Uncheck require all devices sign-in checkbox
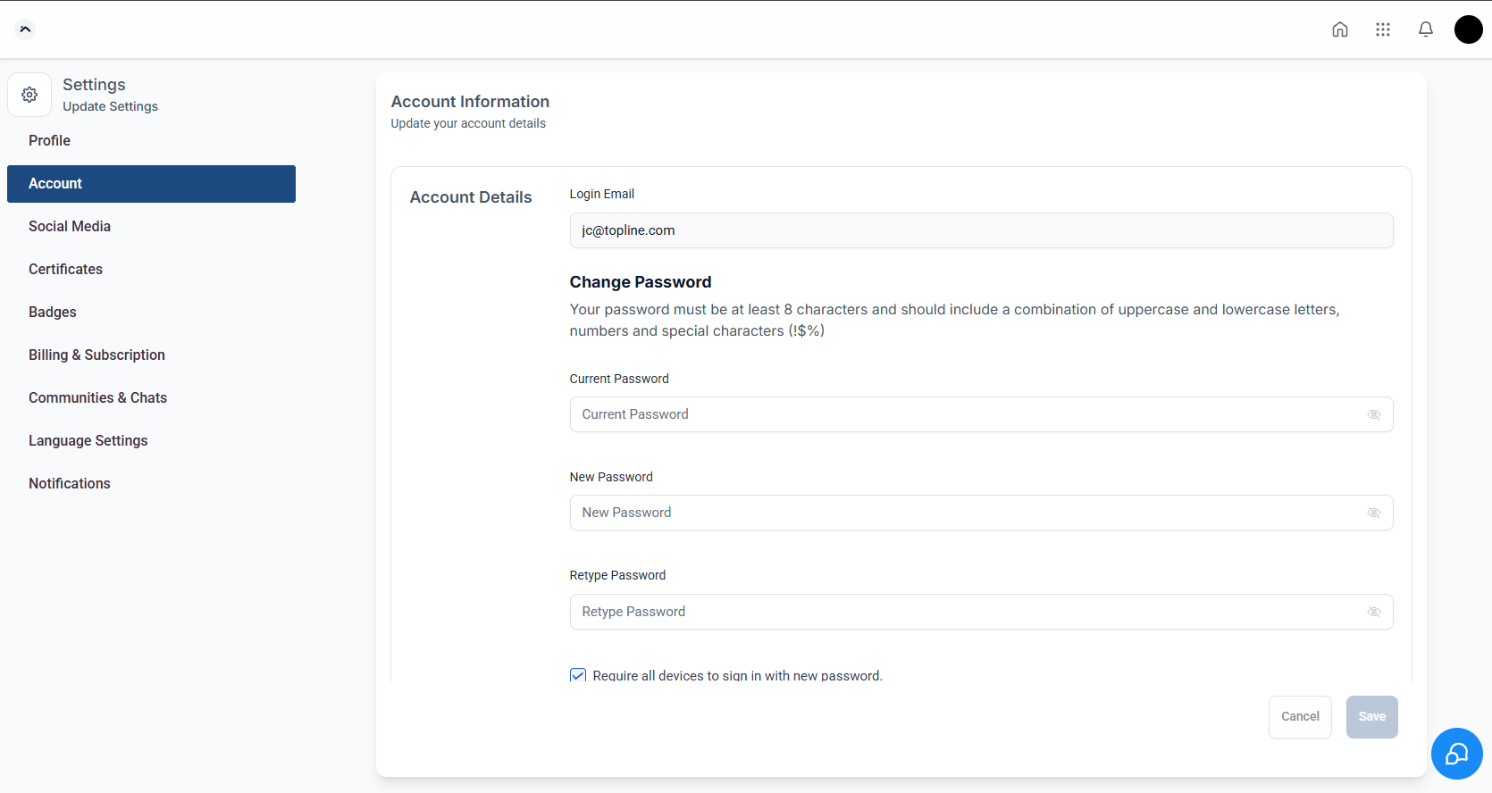This screenshot has width=1492, height=793. coord(578,675)
